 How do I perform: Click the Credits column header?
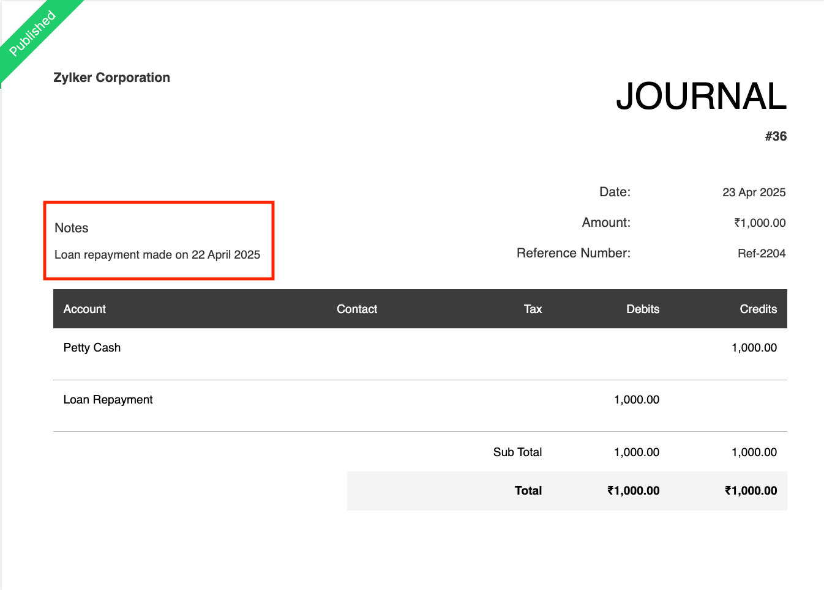coord(758,309)
